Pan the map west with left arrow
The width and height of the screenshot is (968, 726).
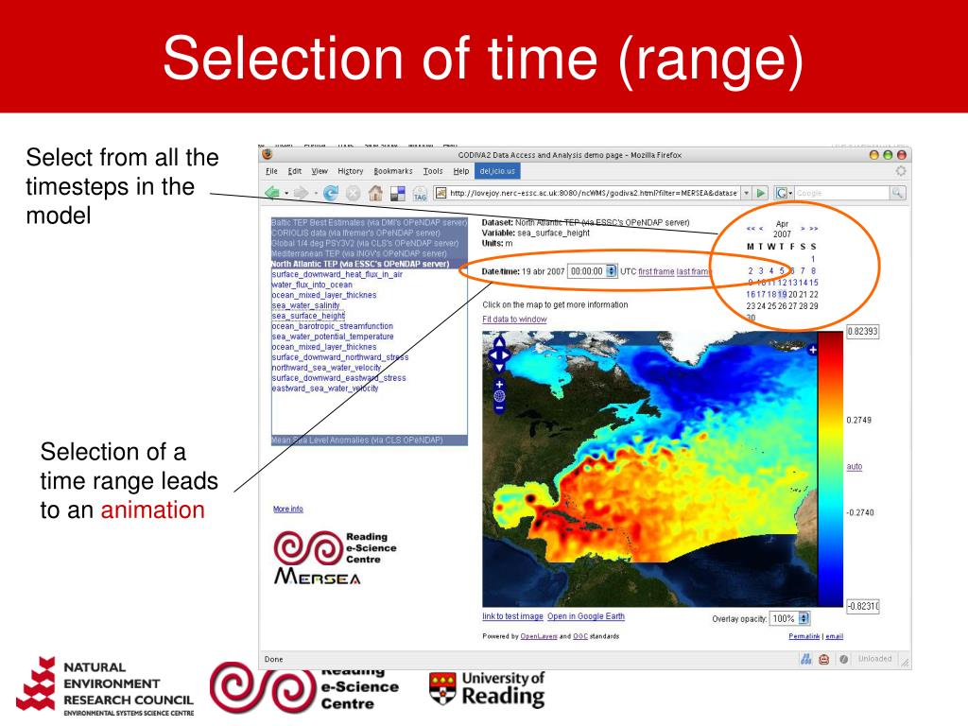click(x=492, y=355)
